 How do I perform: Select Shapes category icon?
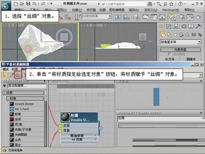[x=169, y=35]
